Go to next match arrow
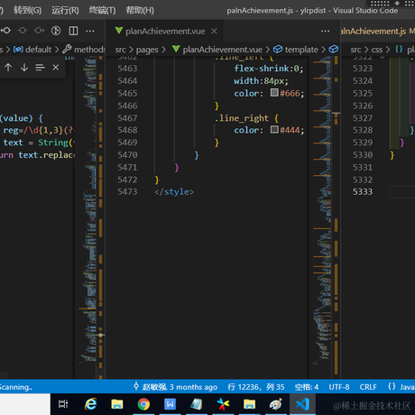 click(24, 68)
